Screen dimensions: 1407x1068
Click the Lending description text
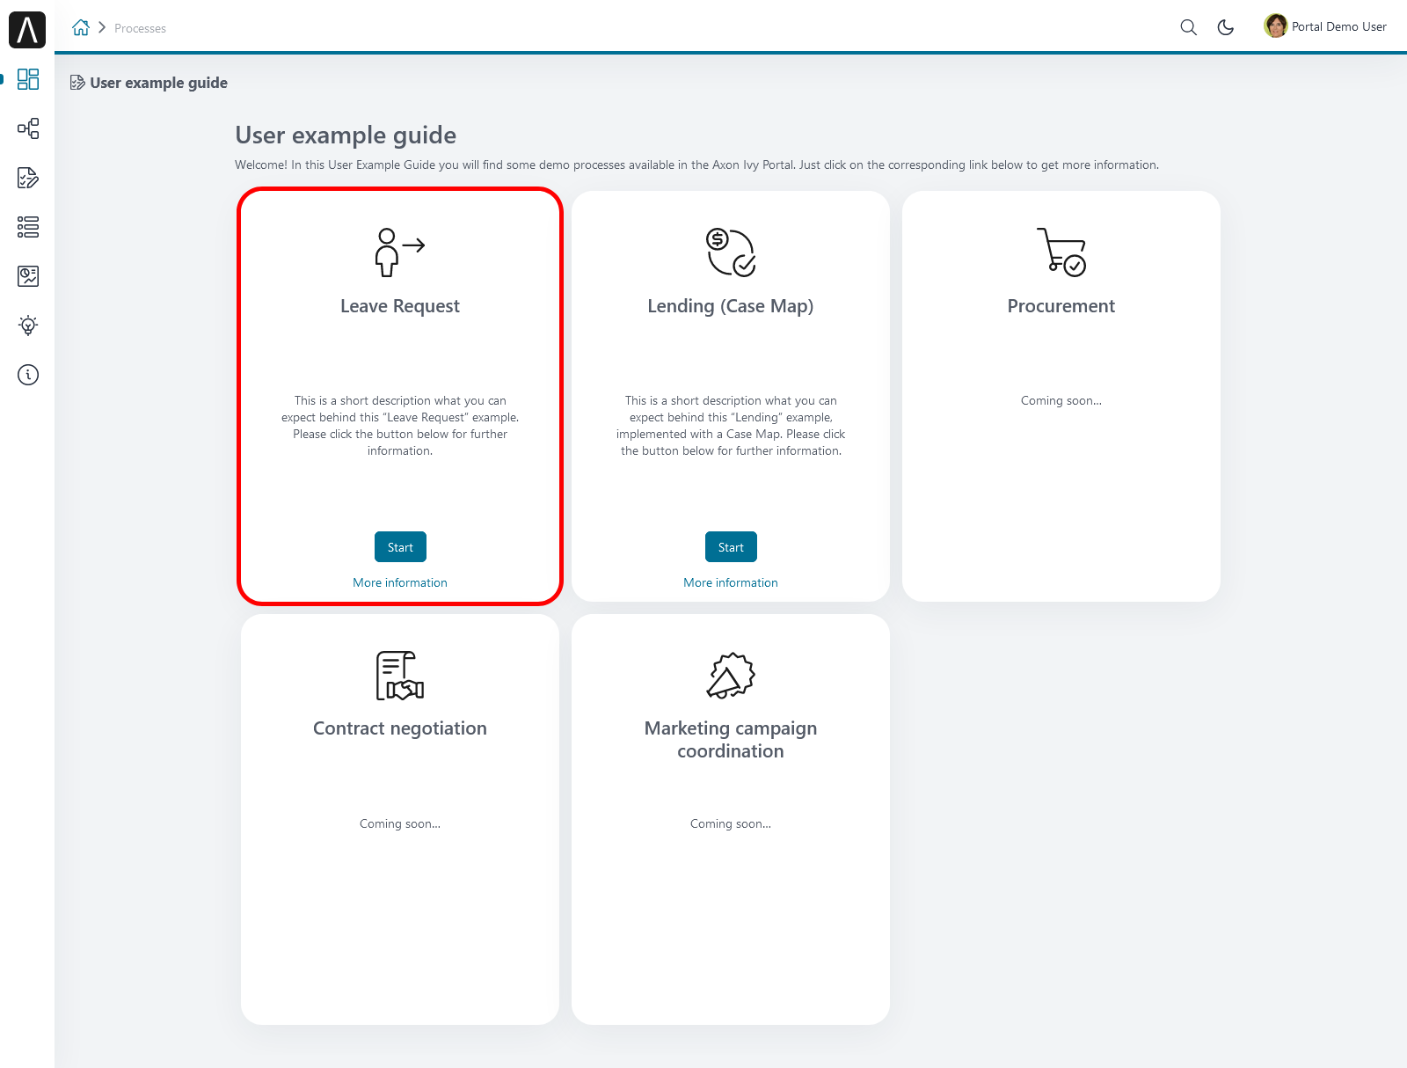(x=731, y=426)
